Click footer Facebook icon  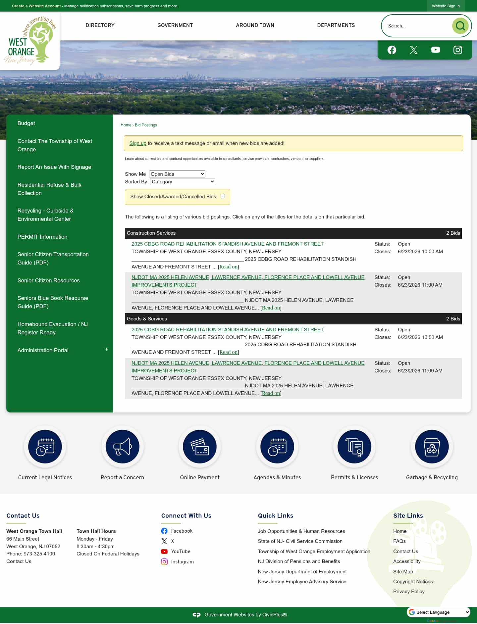(164, 531)
